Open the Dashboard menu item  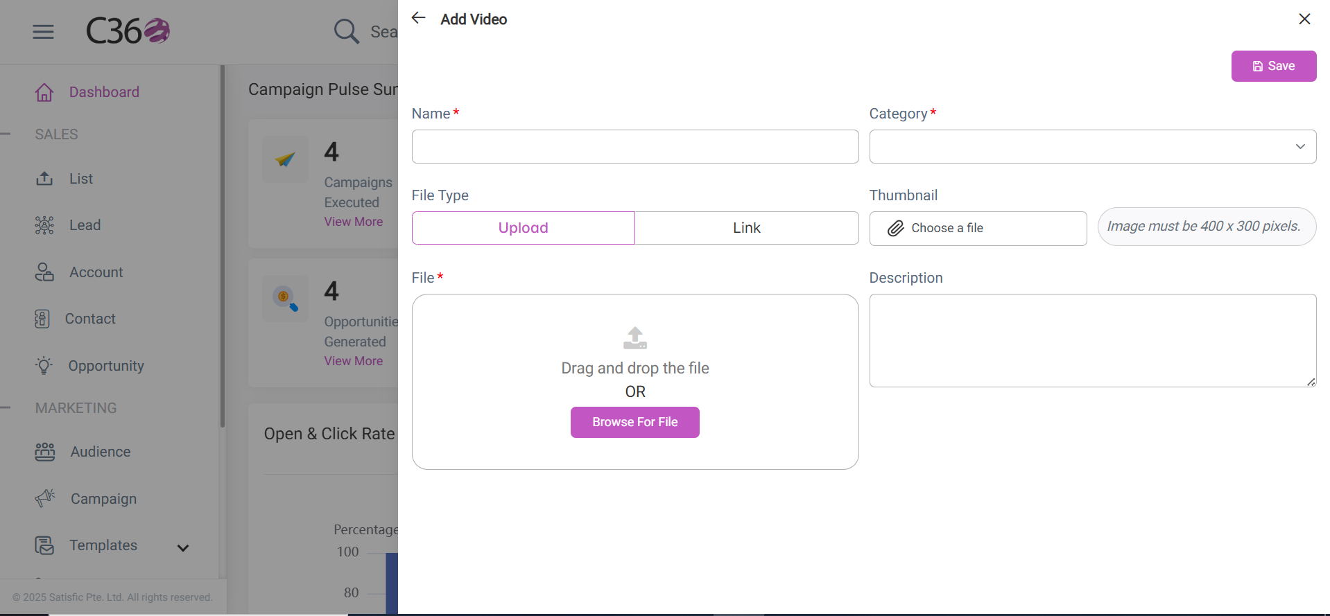(104, 92)
